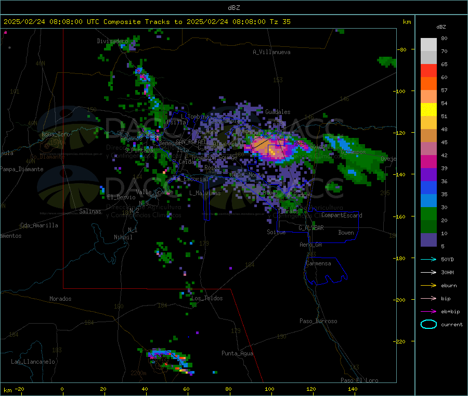Click the Paso_El_Loro place label

tap(359, 380)
